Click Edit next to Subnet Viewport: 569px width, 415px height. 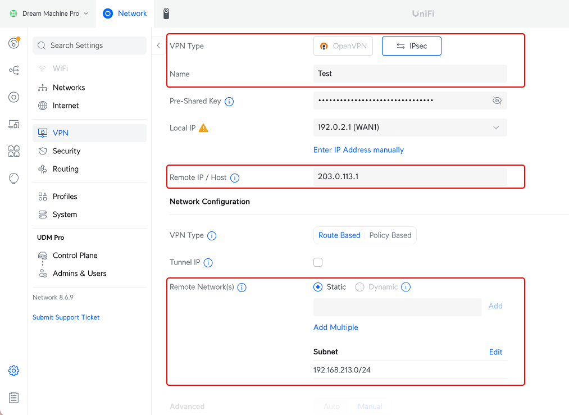click(495, 352)
